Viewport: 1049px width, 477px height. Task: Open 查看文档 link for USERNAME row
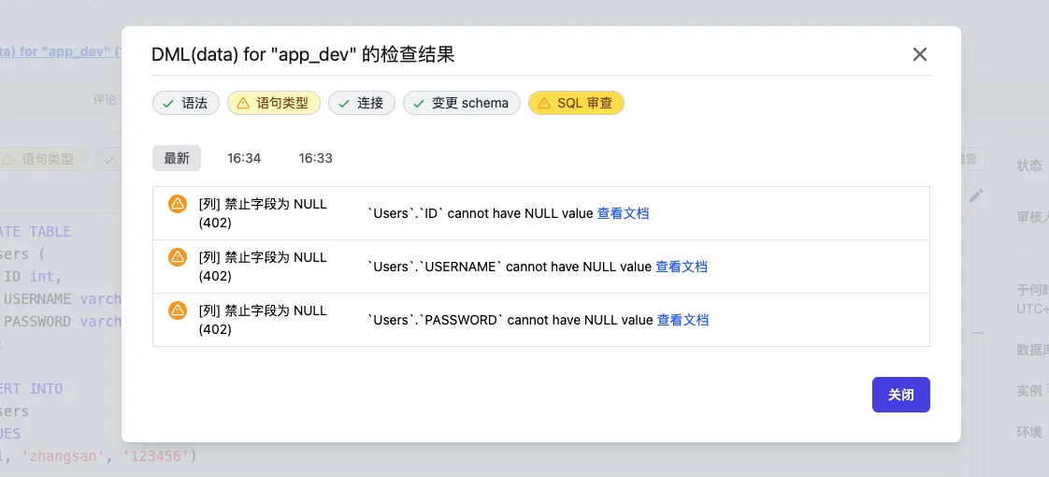click(681, 267)
